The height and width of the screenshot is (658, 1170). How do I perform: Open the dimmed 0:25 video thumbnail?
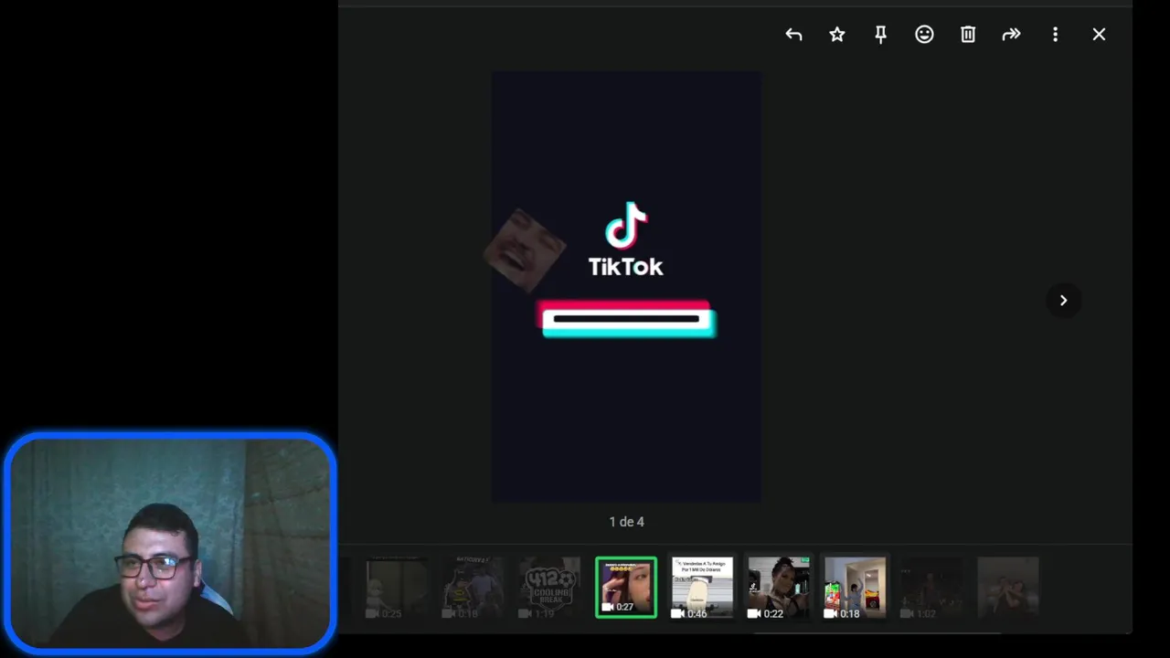[397, 588]
